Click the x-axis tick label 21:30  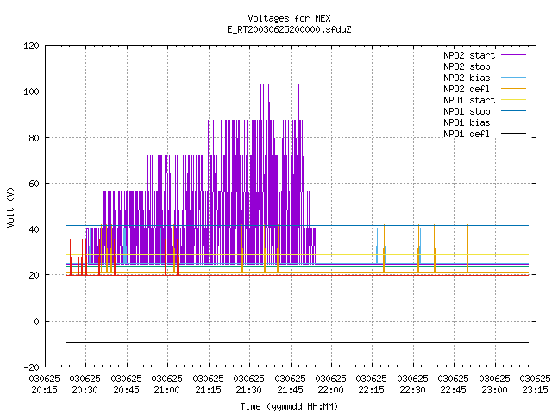click(249, 390)
